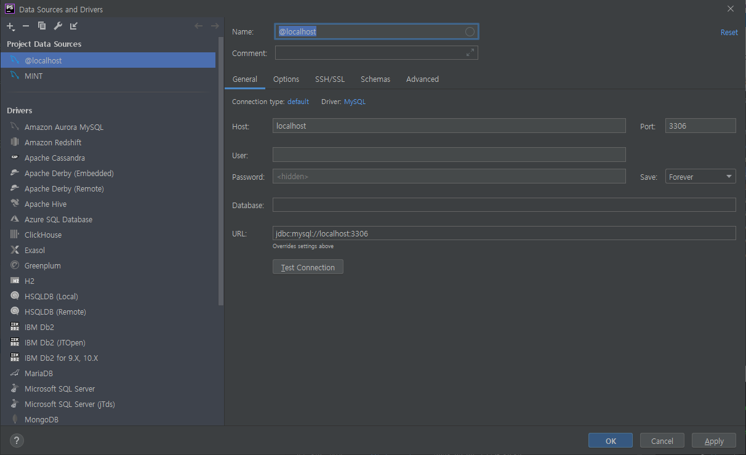
Task: Click the color circle in Name field
Action: pos(470,31)
